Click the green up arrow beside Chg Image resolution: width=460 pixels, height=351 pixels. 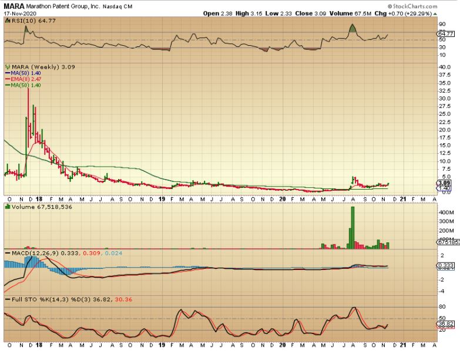click(x=435, y=14)
